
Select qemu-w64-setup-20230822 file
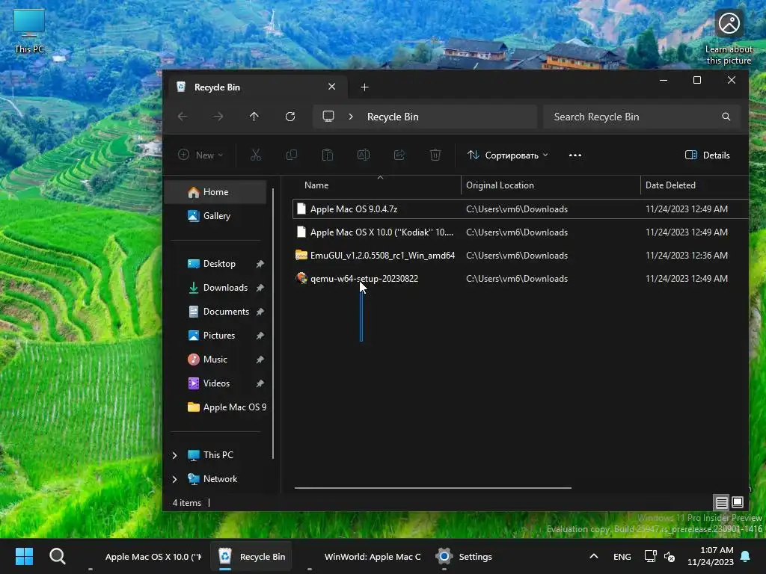(x=520, y=279)
